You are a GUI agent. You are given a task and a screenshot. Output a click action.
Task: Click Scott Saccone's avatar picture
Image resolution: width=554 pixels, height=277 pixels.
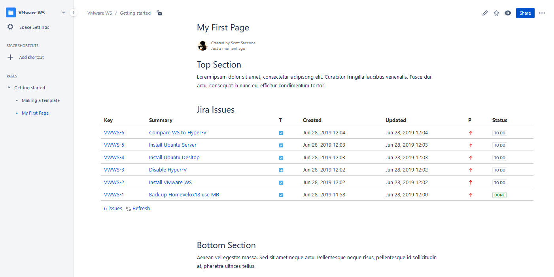click(202, 45)
